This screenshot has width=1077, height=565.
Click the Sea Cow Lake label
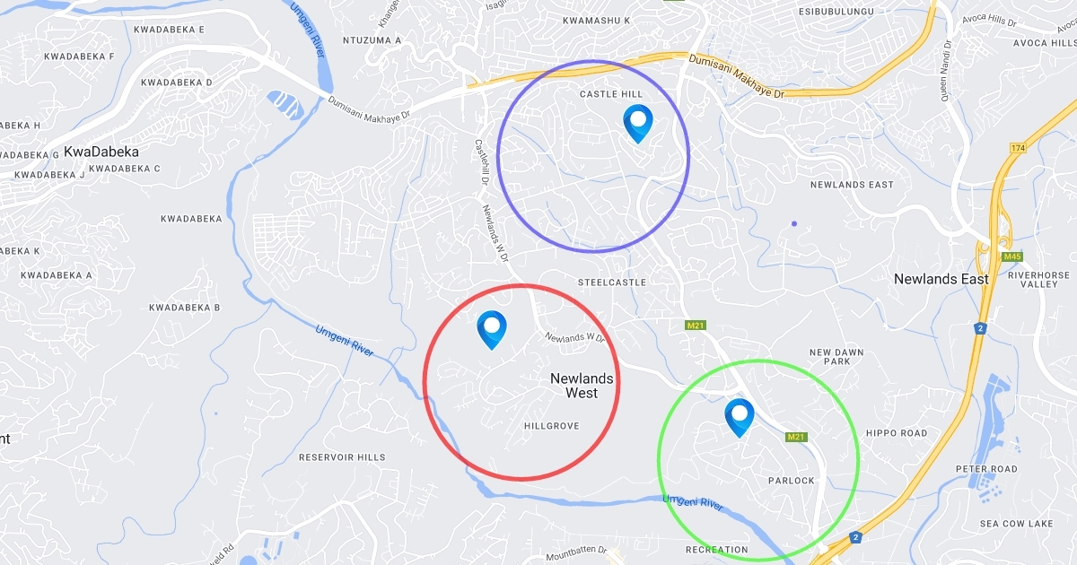coord(1016,524)
